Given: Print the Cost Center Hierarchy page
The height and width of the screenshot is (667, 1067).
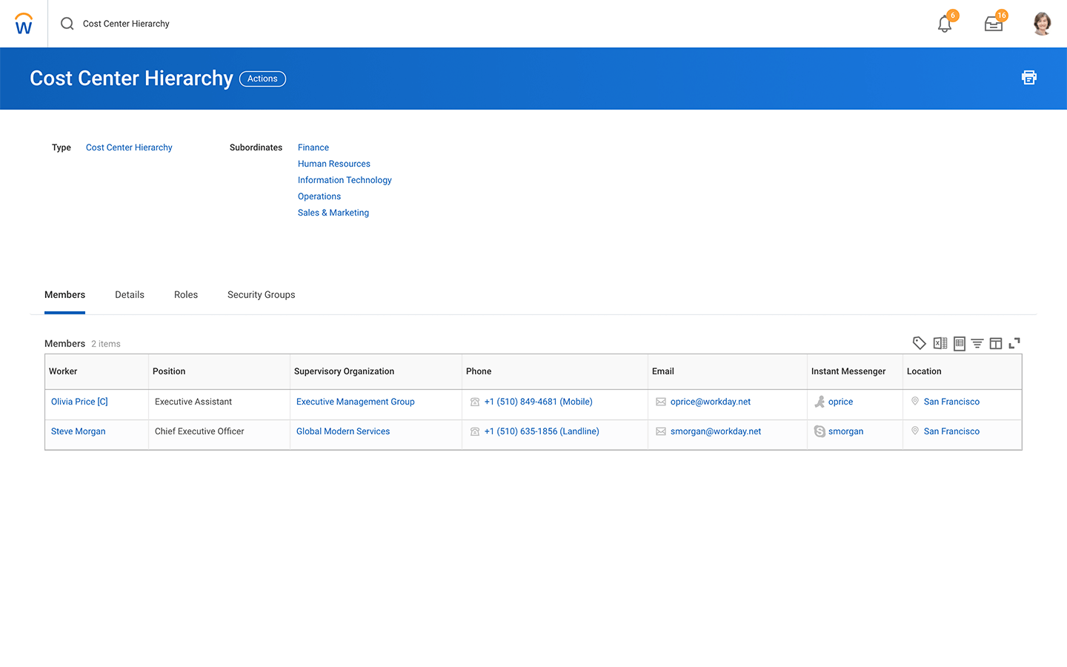Looking at the screenshot, I should [1028, 78].
